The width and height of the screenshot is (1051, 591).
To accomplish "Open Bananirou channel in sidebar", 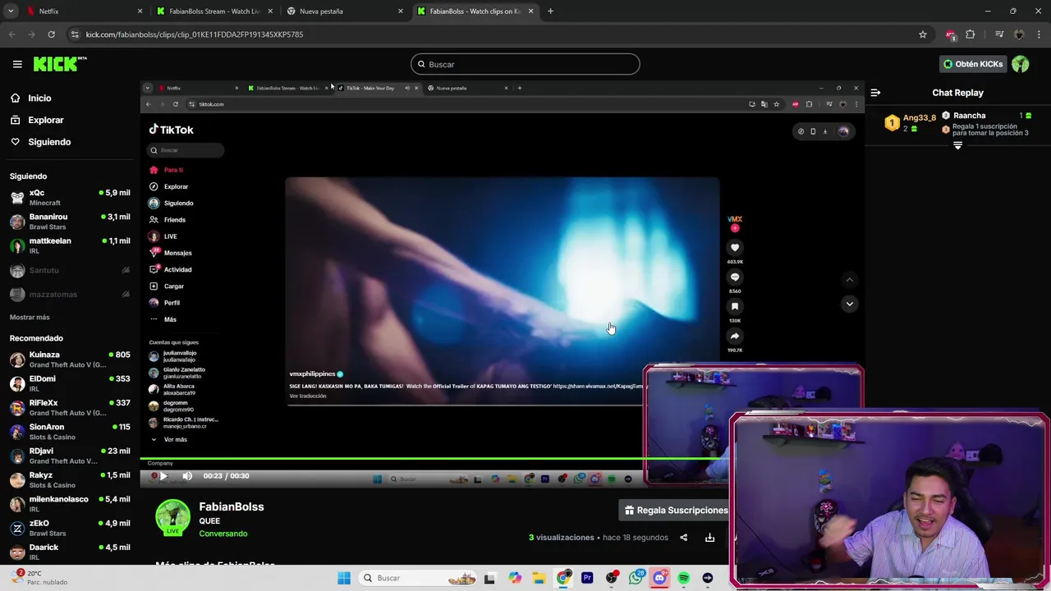I will pos(70,222).
